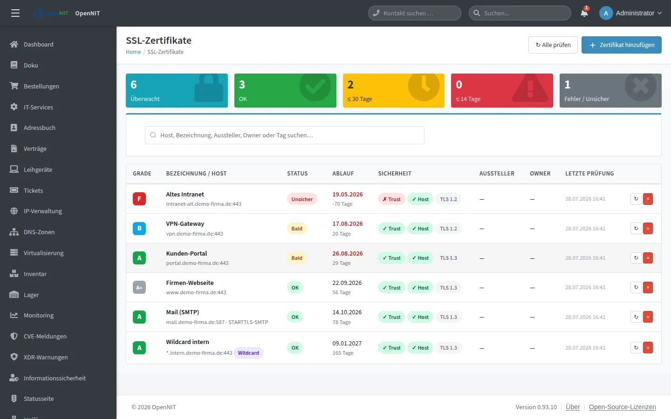Select the ≤ 30 Tage summary card
This screenshot has height=419, width=671.
click(x=394, y=90)
